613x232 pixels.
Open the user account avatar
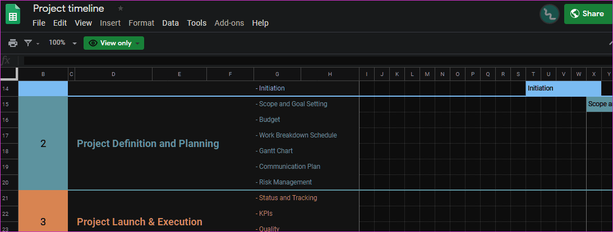[x=549, y=15]
